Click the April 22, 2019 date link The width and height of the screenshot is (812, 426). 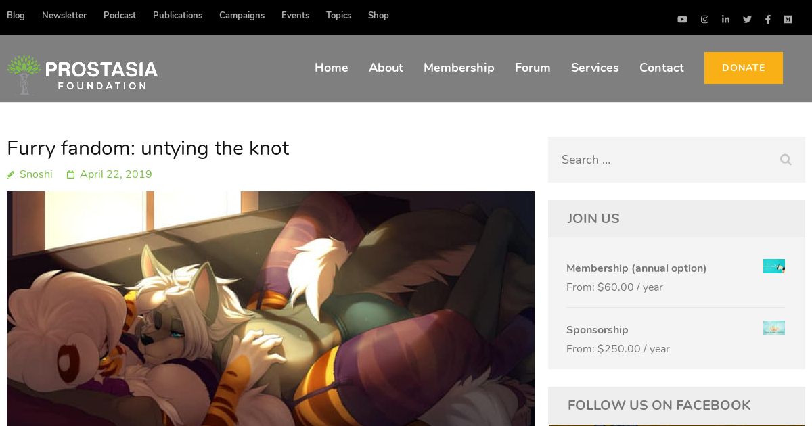coord(116,174)
